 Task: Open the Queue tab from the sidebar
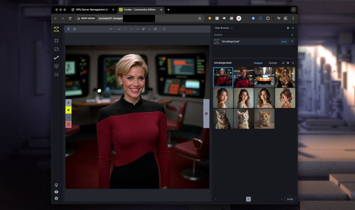(56, 74)
